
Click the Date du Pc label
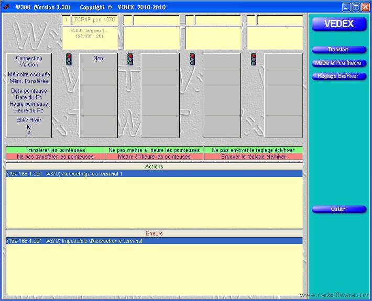[x=29, y=97]
